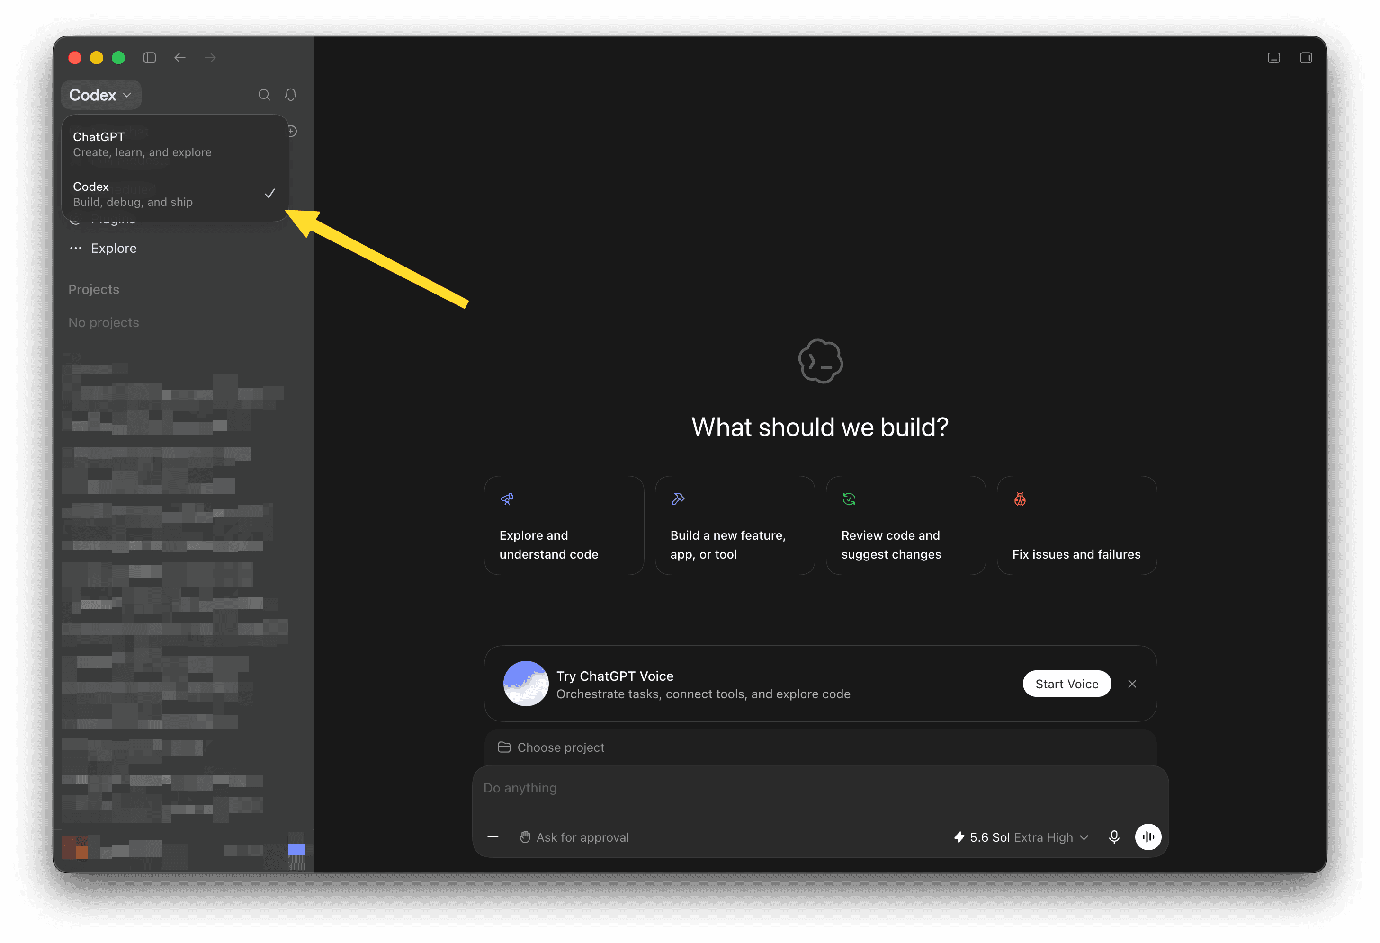
Task: Click the Projects section header
Action: coord(94,290)
